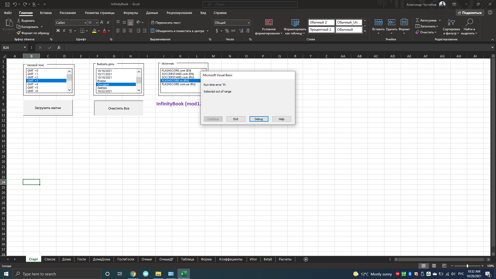Click the AutoSum sigma icon
This screenshot has height=279, width=496.
click(x=417, y=20)
